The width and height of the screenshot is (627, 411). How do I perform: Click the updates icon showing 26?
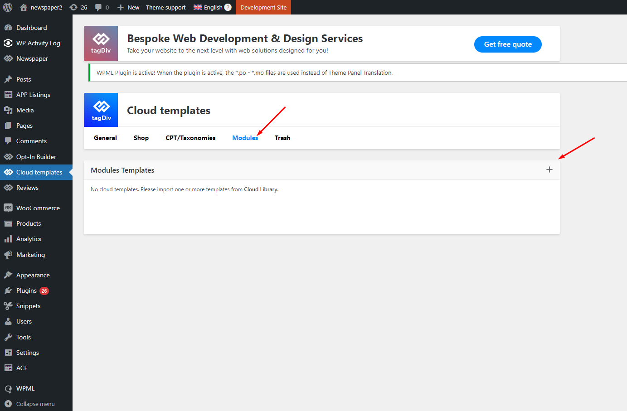(73, 7)
